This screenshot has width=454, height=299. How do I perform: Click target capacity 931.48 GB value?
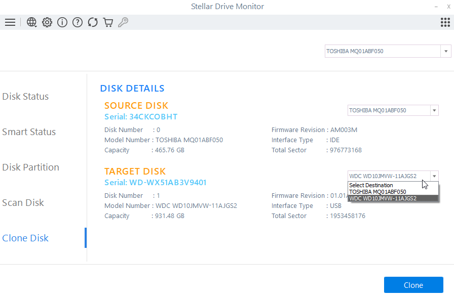pyautogui.click(x=170, y=216)
